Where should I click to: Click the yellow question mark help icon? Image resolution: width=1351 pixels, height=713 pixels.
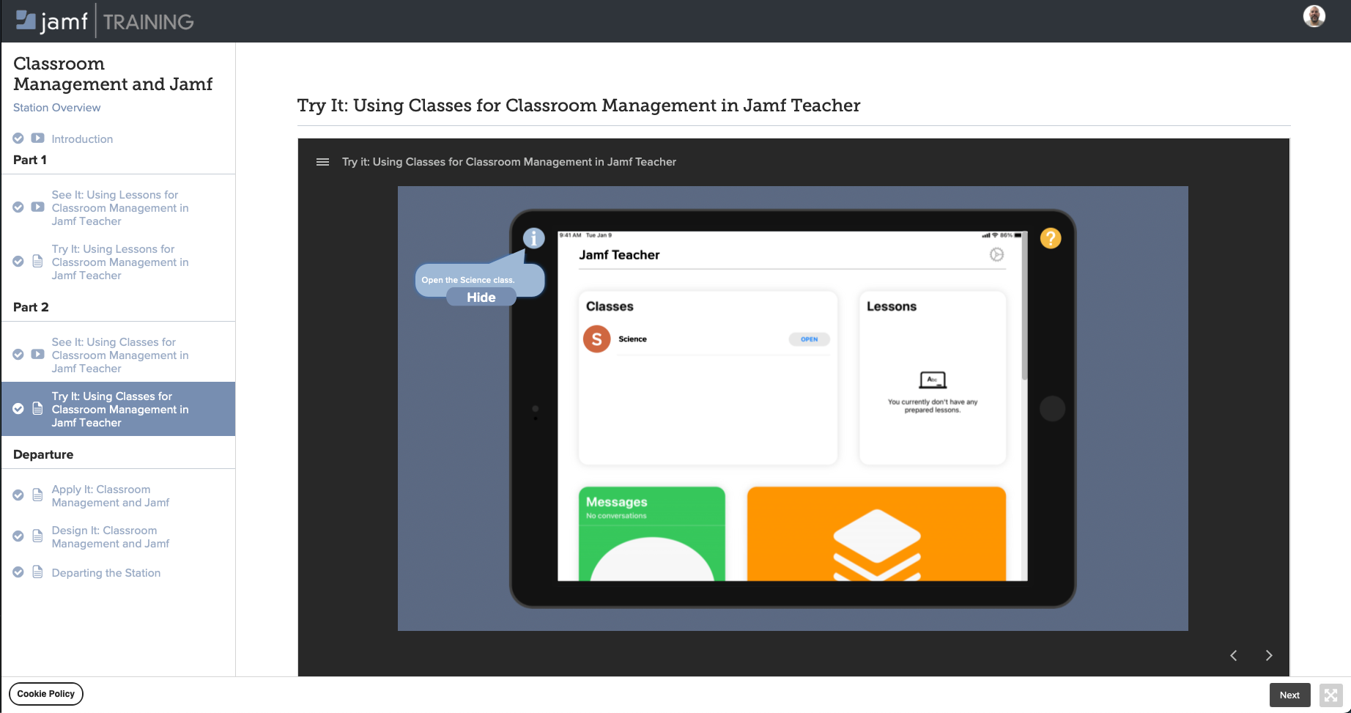pos(1051,238)
